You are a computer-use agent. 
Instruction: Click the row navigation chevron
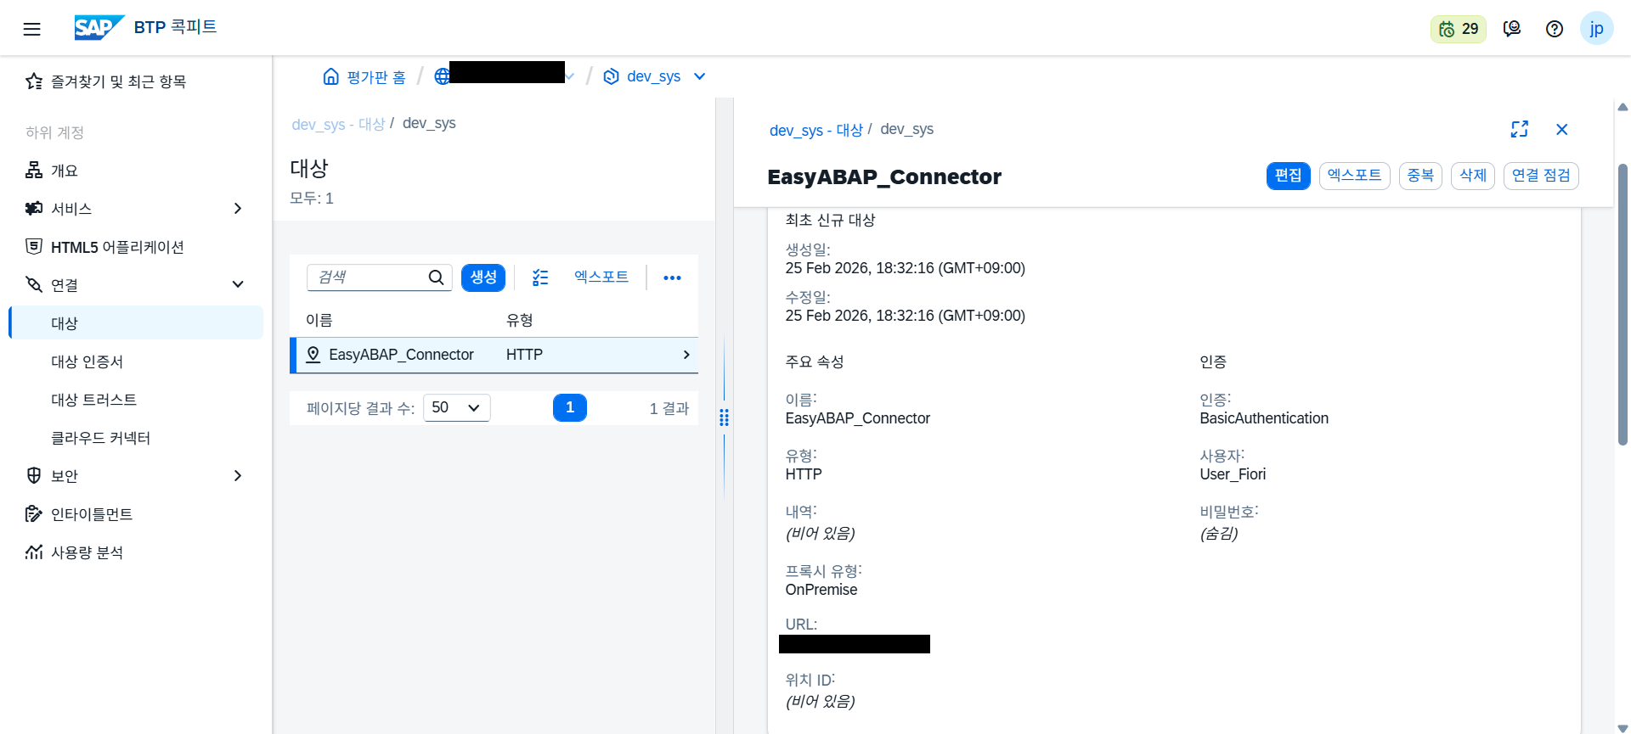click(x=686, y=355)
